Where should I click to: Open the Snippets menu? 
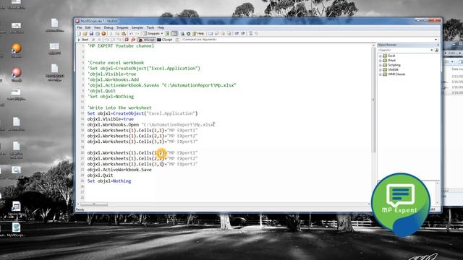tap(122, 27)
